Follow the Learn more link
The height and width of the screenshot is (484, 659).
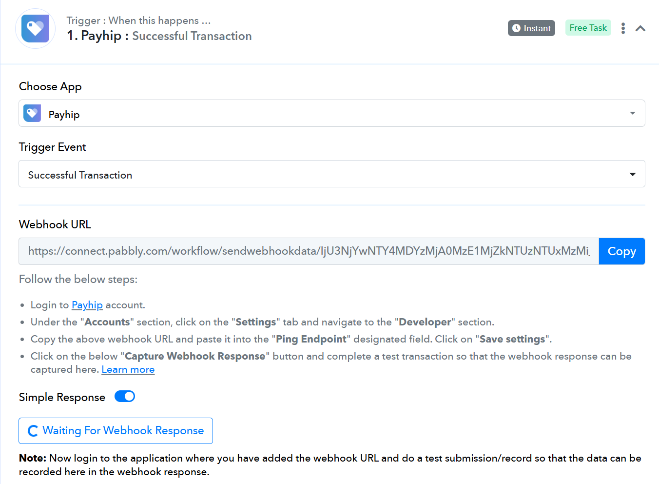coord(128,369)
